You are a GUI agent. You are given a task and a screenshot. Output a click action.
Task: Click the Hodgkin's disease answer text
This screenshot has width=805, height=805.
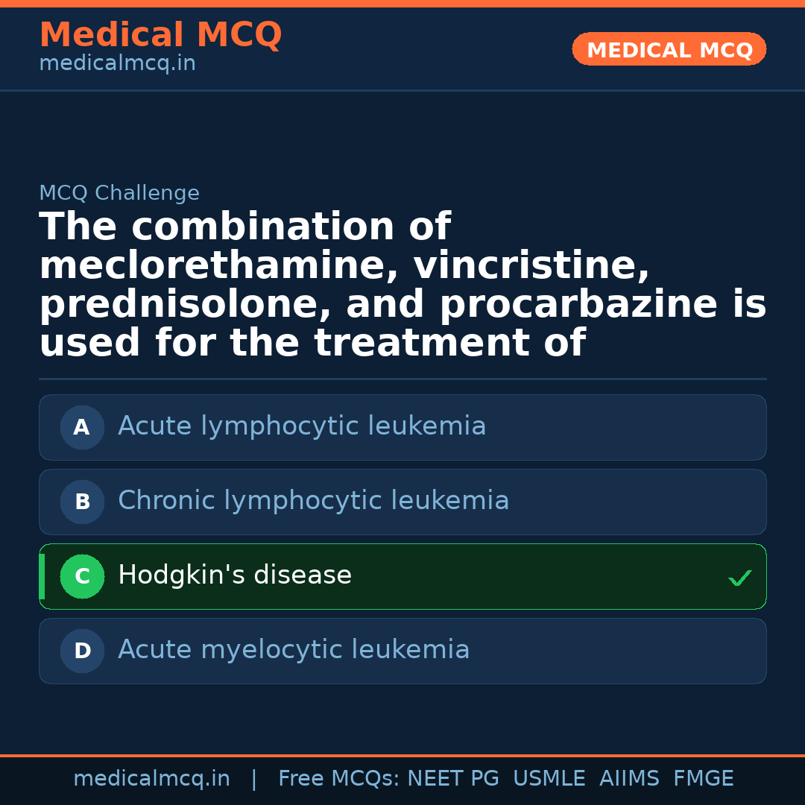(x=235, y=575)
